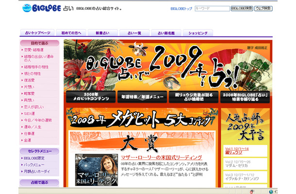Switch to the 占いトップページ tab
296x194 pixels.
click(x=37, y=33)
